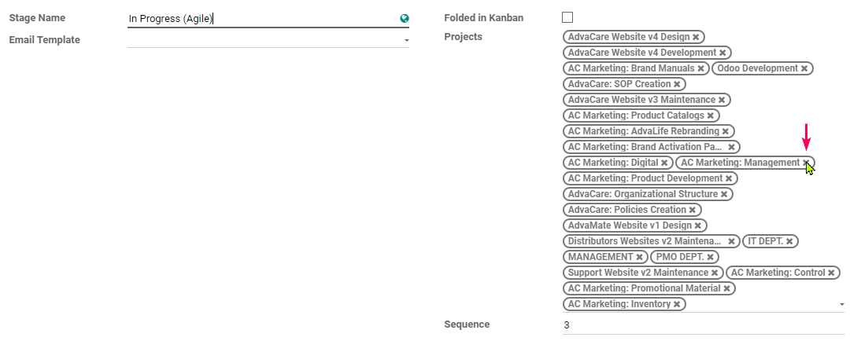Remove the Odoo Development project tag
The height and width of the screenshot is (352, 861).
click(804, 68)
